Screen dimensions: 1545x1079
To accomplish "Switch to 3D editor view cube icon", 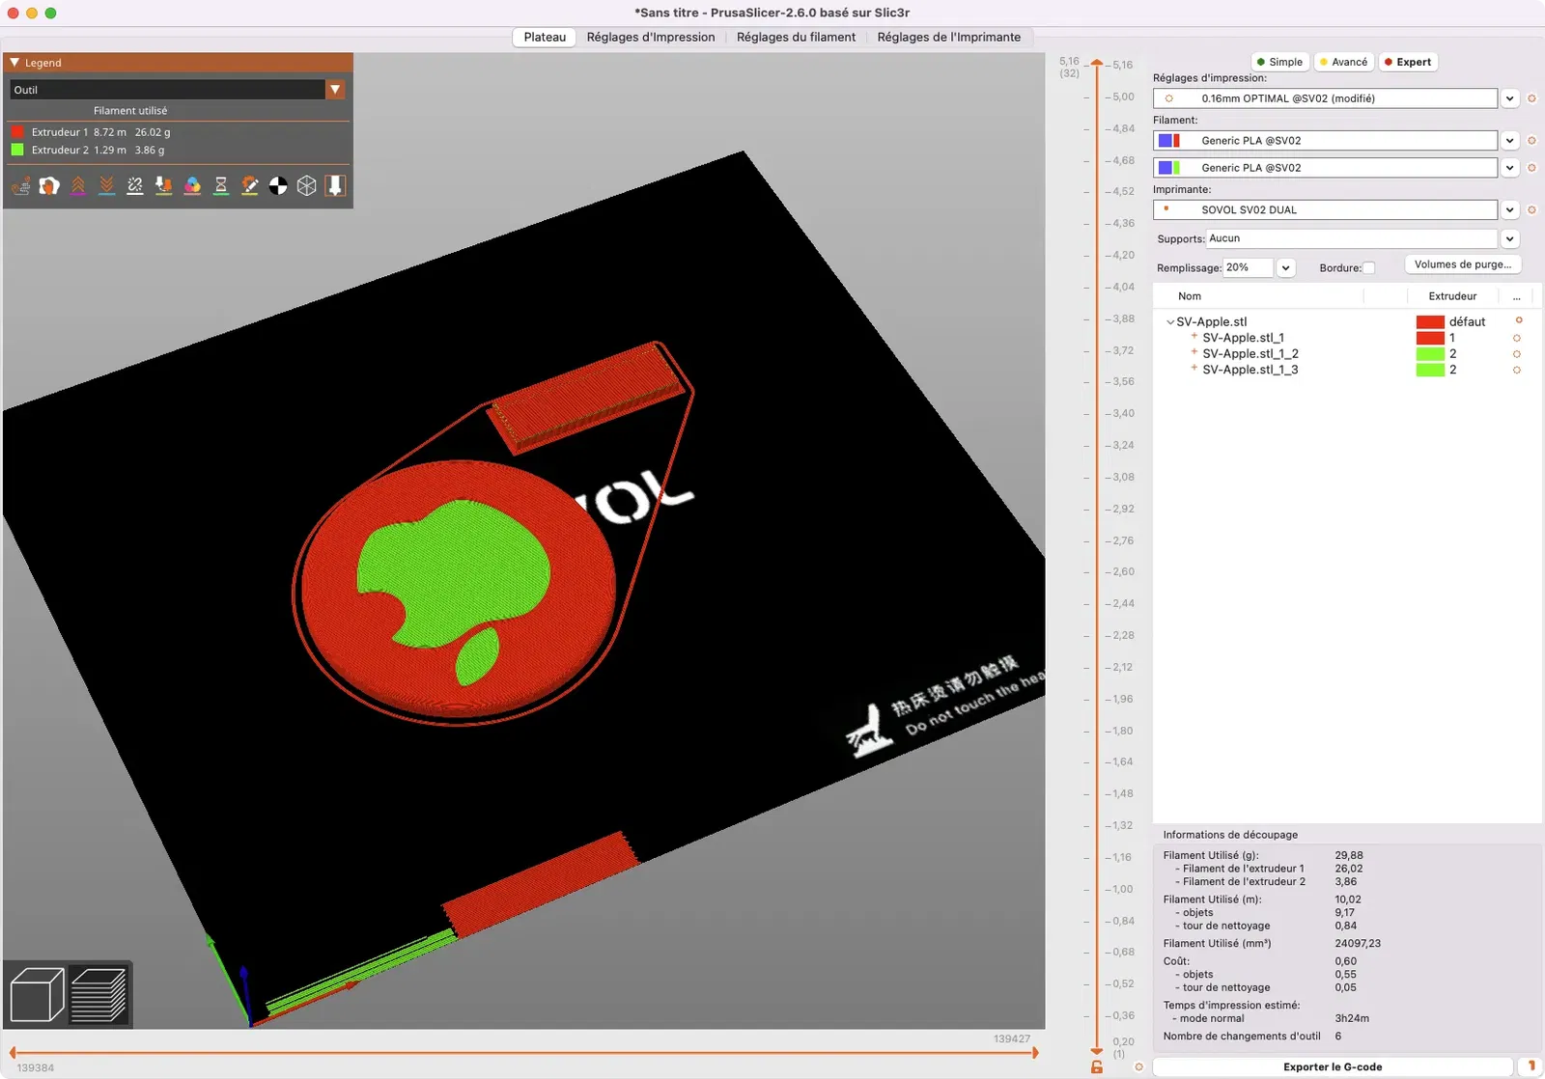I will pyautogui.click(x=37, y=994).
